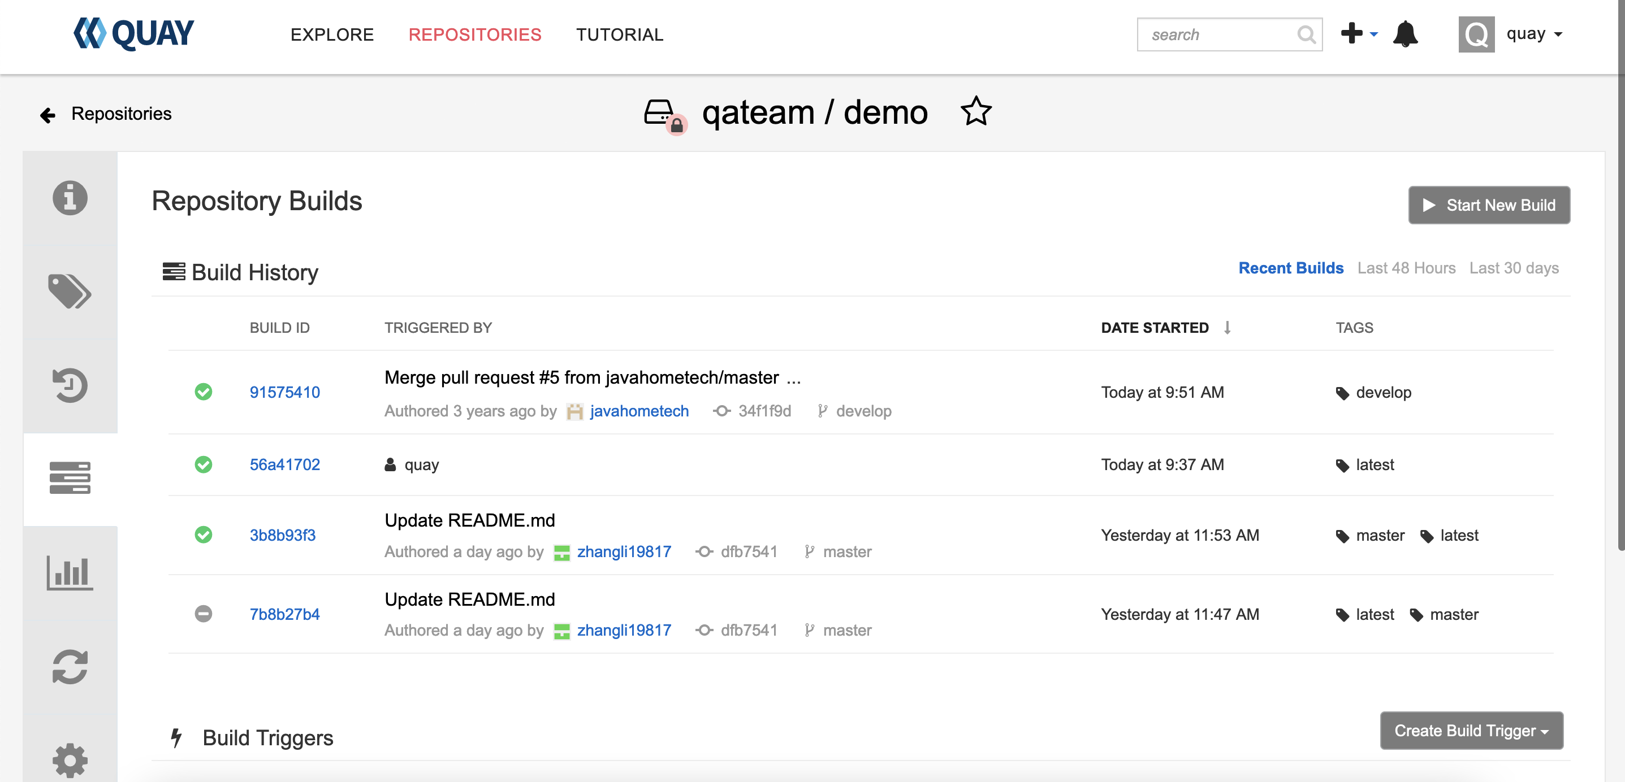Click the notifications bell icon
The image size is (1625, 782).
tap(1405, 34)
